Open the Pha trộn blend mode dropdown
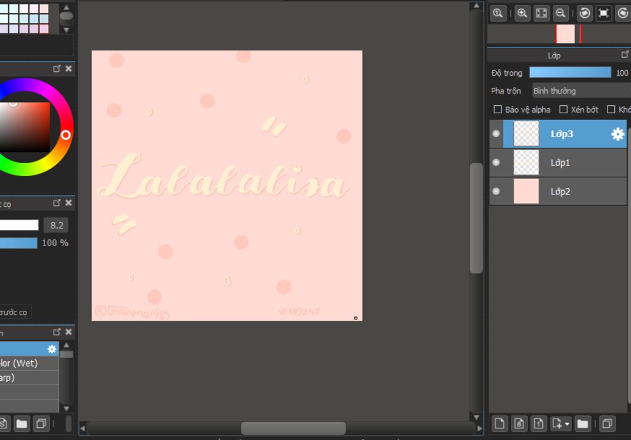631x440 pixels. point(581,91)
